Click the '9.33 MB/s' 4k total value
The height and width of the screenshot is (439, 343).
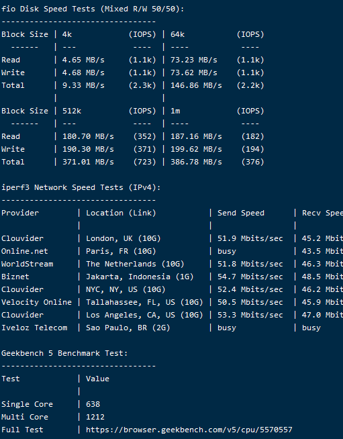tap(83, 85)
